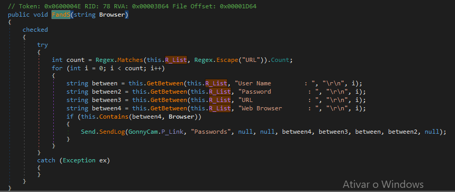455x192 pixels.
Task: Click the 'public' keyword
Action: tap(19, 15)
